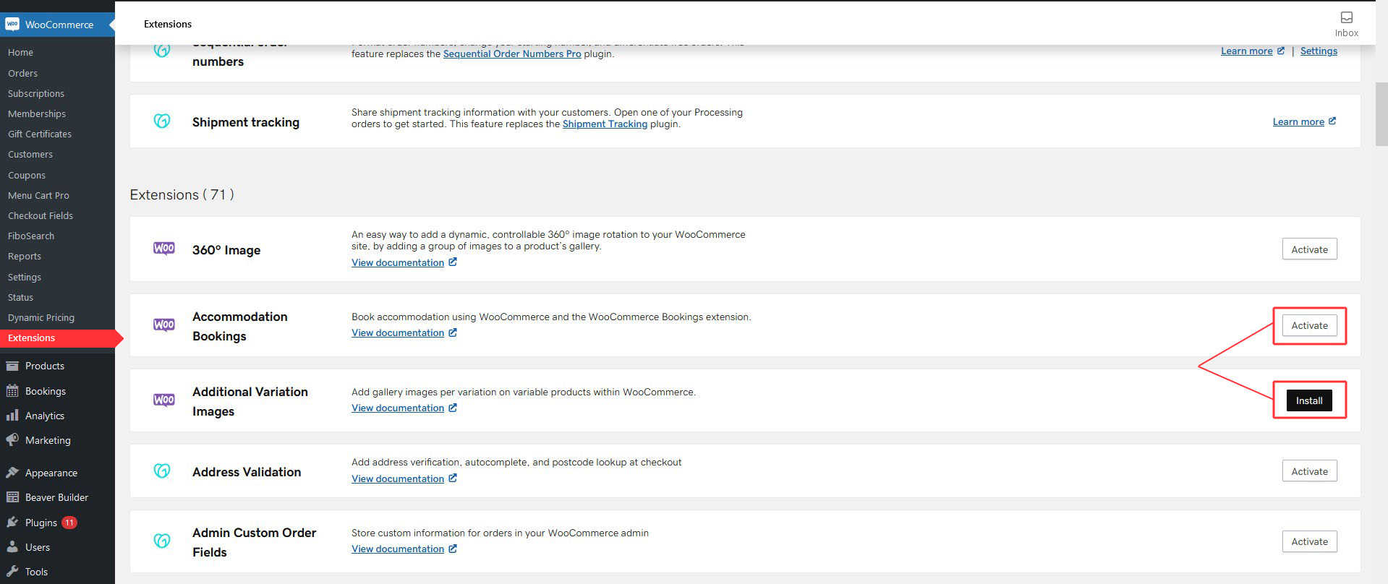View documentation for Address Validation
This screenshot has width=1388, height=584.
coord(398,478)
